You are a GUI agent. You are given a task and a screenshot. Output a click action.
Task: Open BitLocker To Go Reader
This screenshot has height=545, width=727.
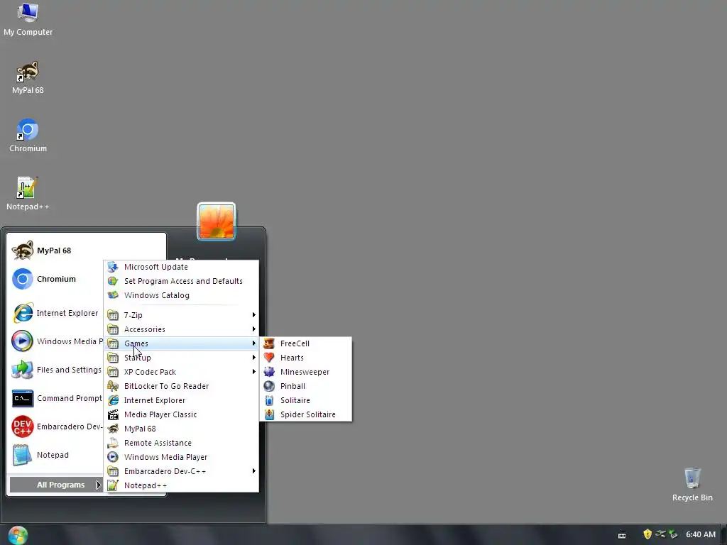[x=181, y=386]
